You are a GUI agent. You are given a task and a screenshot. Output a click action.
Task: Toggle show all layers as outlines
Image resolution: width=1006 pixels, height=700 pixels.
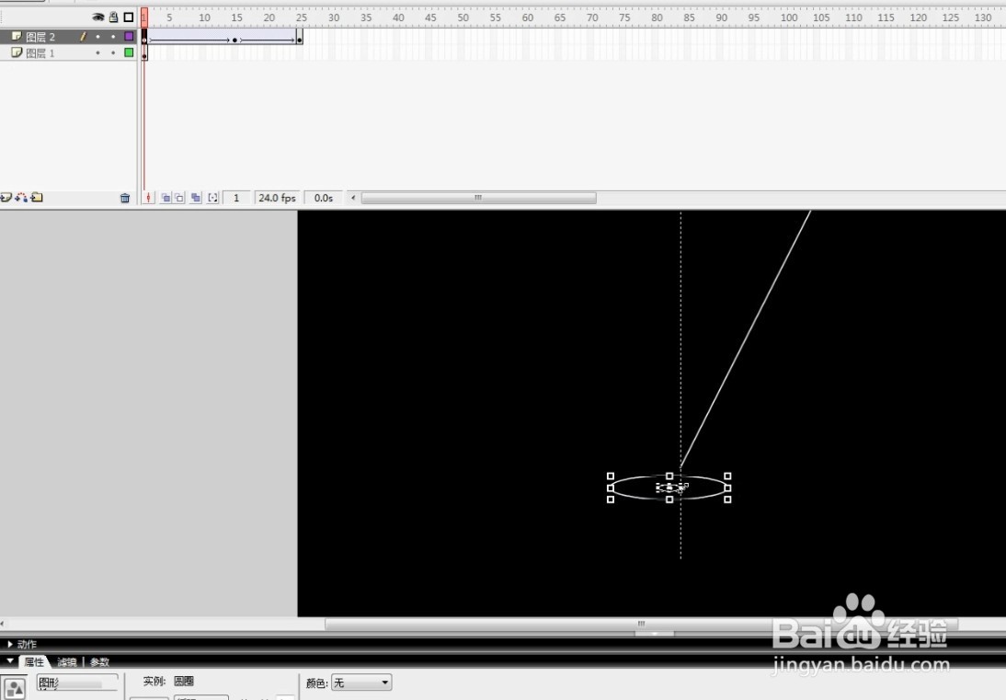pyautogui.click(x=129, y=17)
